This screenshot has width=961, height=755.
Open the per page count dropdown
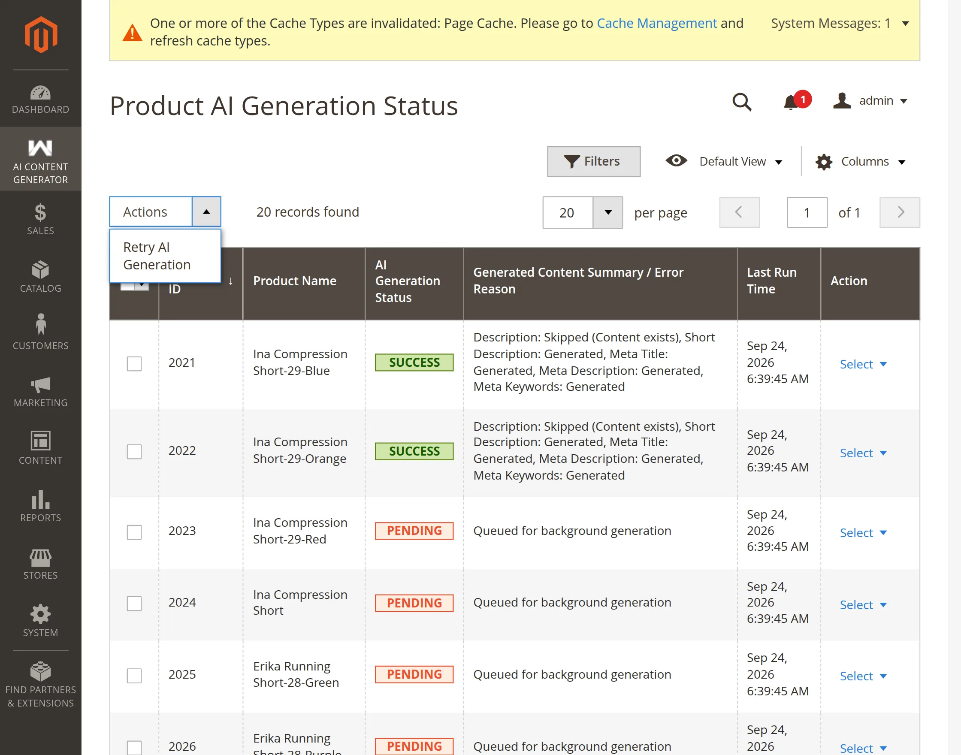[x=607, y=213]
